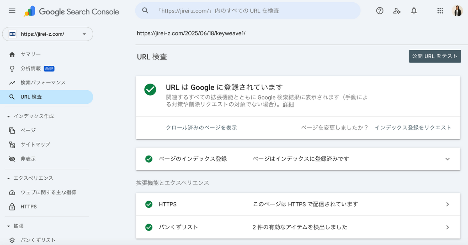Click クロール済みのページを表示
The image size is (468, 245).
pos(202,128)
